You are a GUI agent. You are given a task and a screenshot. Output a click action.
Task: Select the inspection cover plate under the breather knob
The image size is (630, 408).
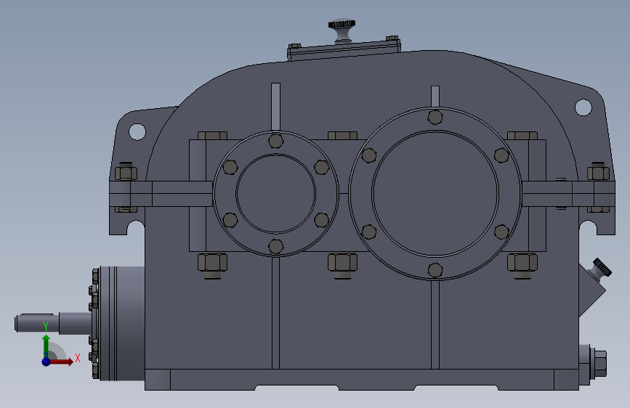click(344, 51)
